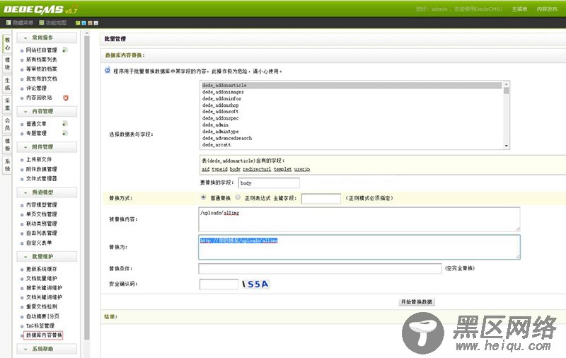Viewport: 566px width, 358px height.
Task: Collapse the 附件管理 menu section
Action: [47, 147]
